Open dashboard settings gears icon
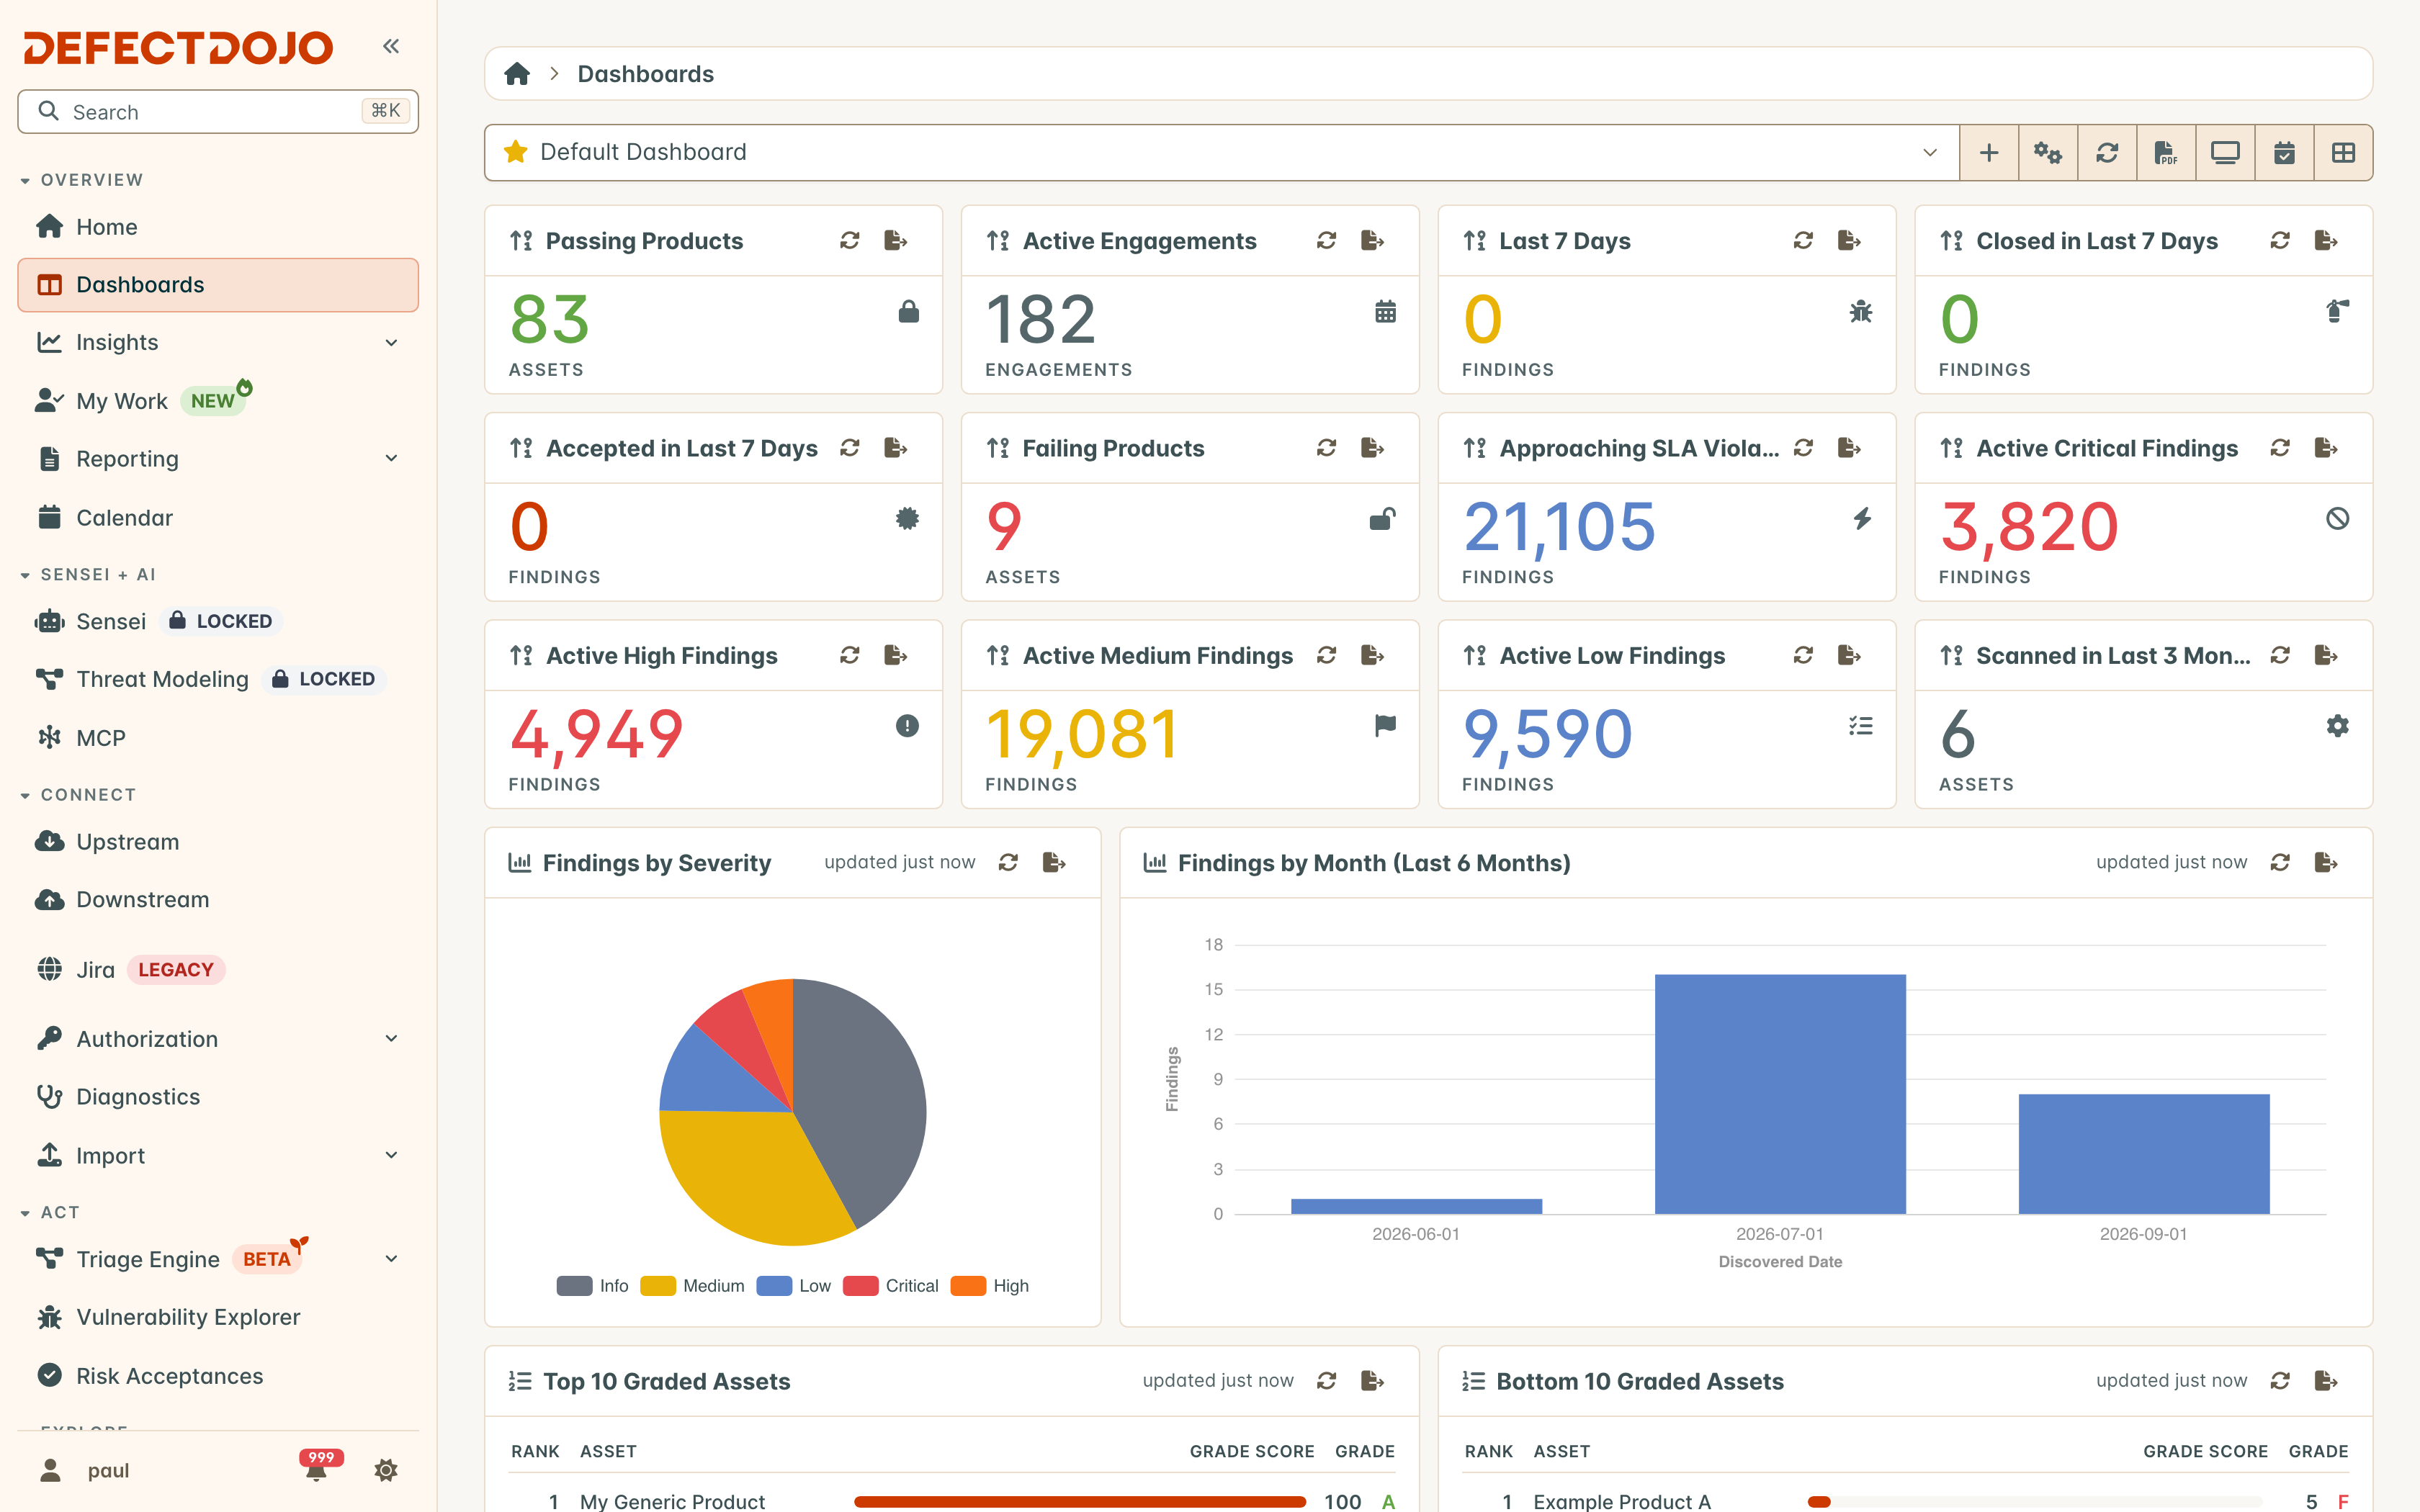Image resolution: width=2420 pixels, height=1512 pixels. (2048, 152)
